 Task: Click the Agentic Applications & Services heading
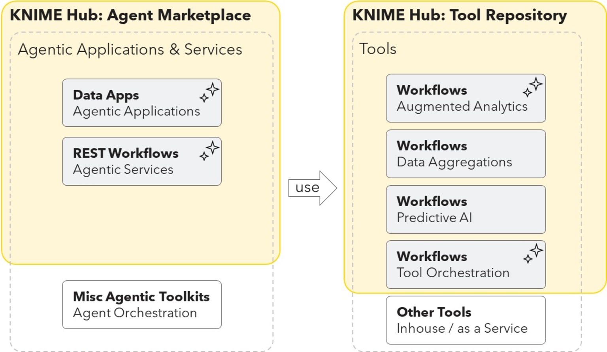[130, 50]
